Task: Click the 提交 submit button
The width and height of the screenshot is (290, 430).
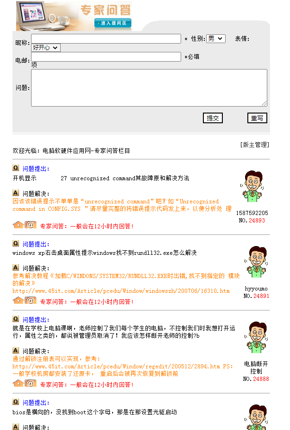Action: click(x=213, y=118)
